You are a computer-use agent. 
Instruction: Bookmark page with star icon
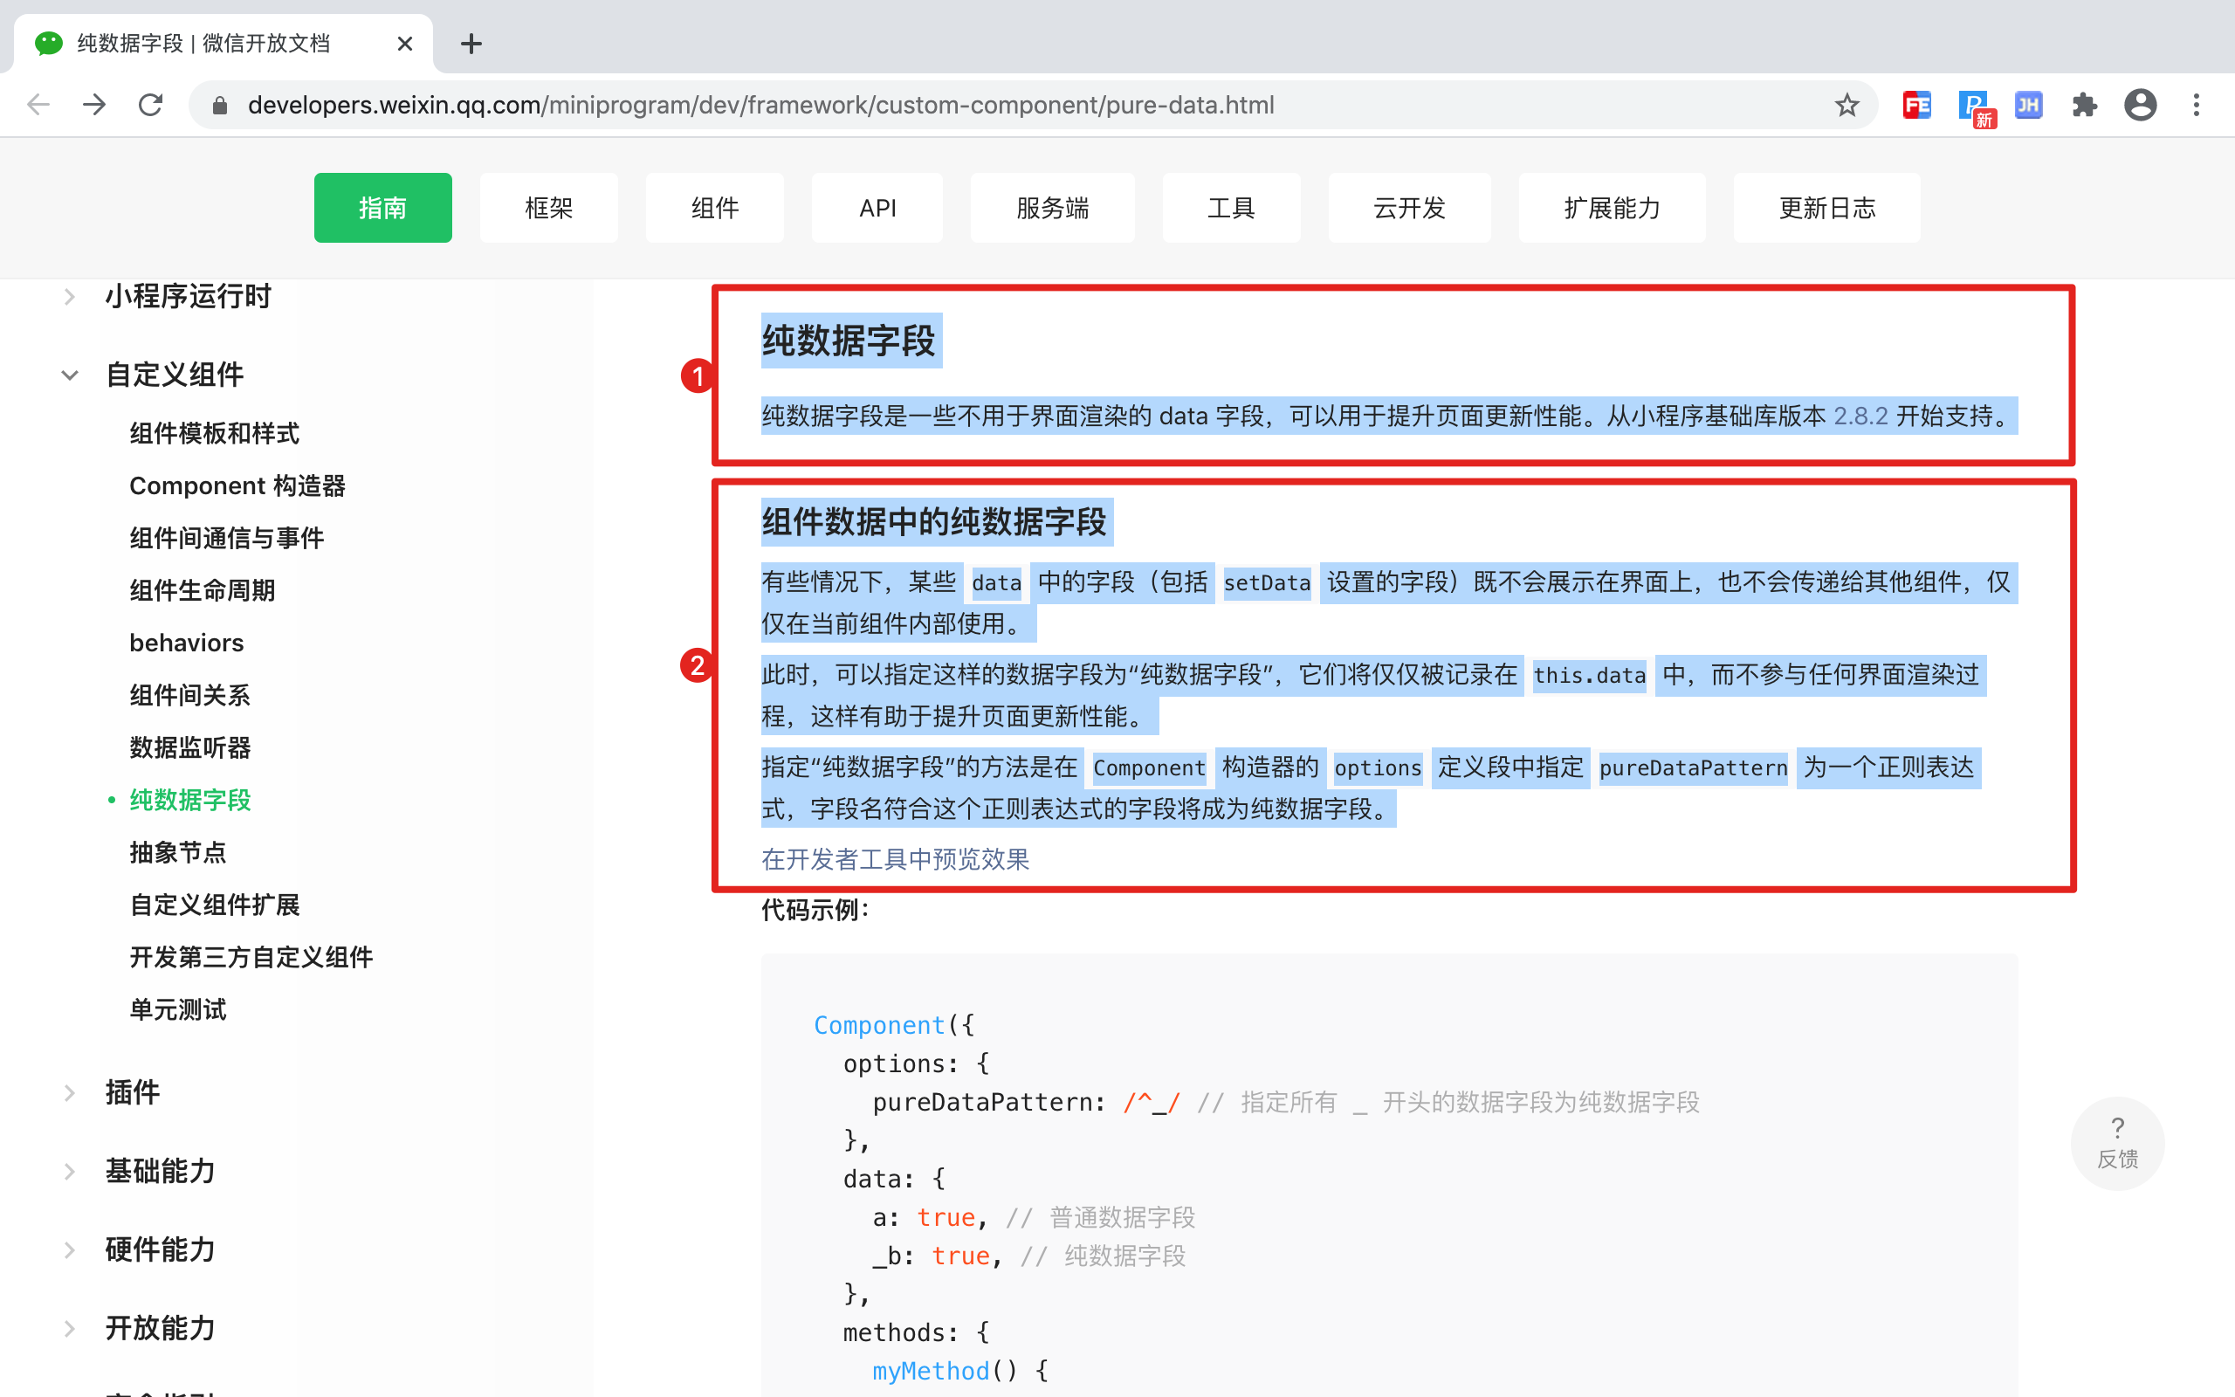pos(1846,106)
